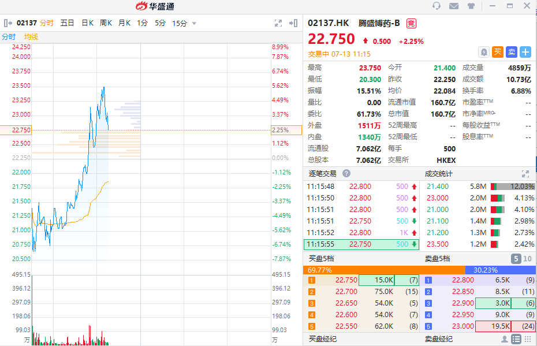Switch to 15分 chart
The image size is (537, 346).
pyautogui.click(x=180, y=23)
